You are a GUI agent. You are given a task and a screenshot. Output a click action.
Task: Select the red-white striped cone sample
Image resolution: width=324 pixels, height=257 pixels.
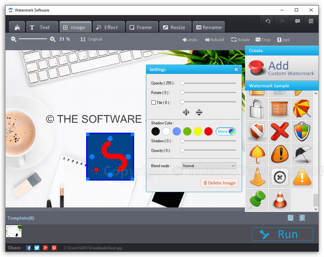279,200
